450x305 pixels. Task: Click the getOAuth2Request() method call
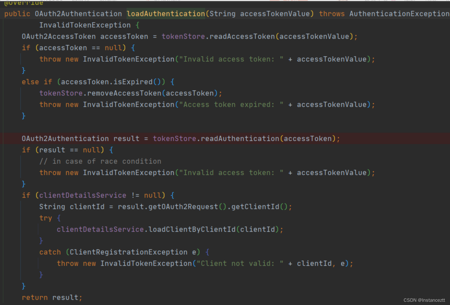pyautogui.click(x=187, y=207)
